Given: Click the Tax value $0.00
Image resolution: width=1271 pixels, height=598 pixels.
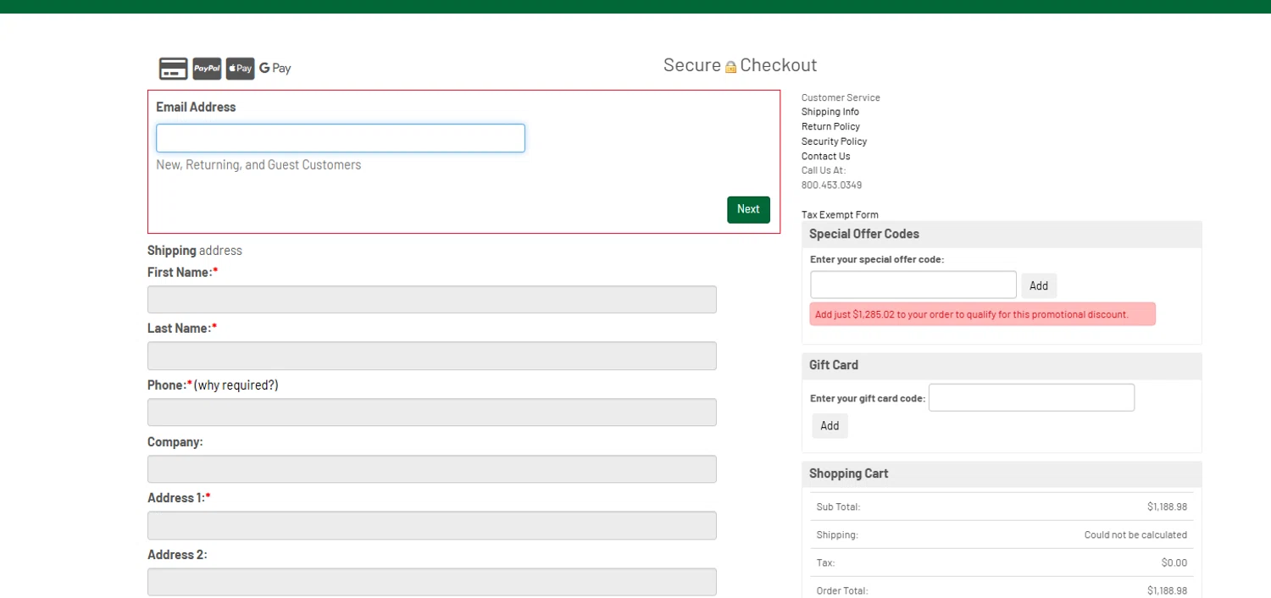Looking at the screenshot, I should coord(1174,562).
